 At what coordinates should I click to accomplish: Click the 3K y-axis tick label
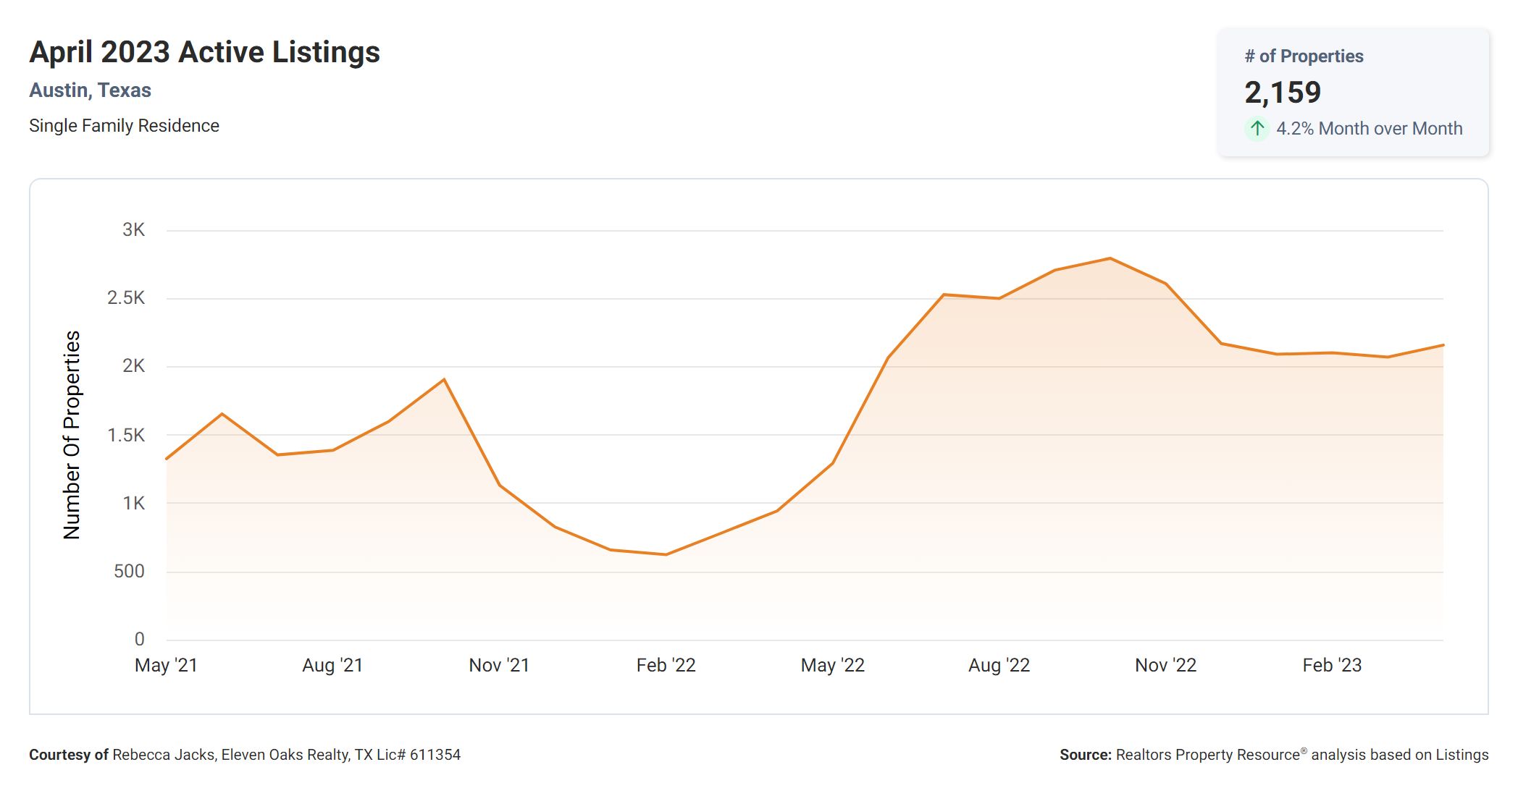[x=133, y=230]
